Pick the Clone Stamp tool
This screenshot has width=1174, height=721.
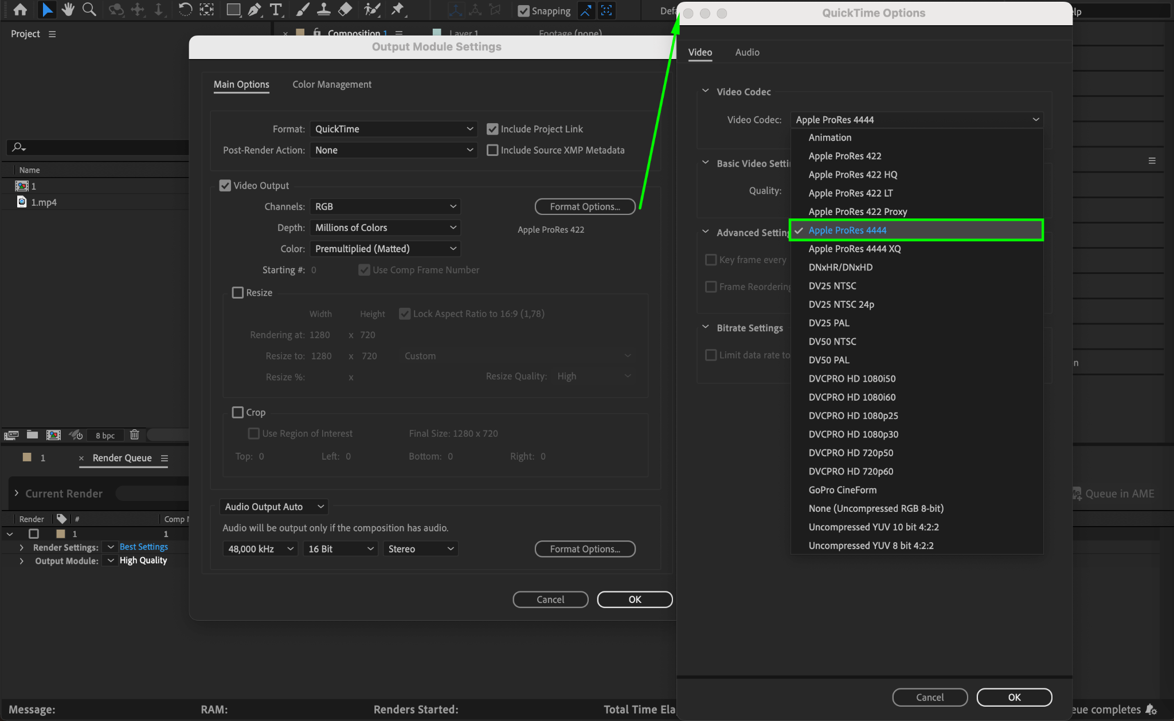point(323,10)
